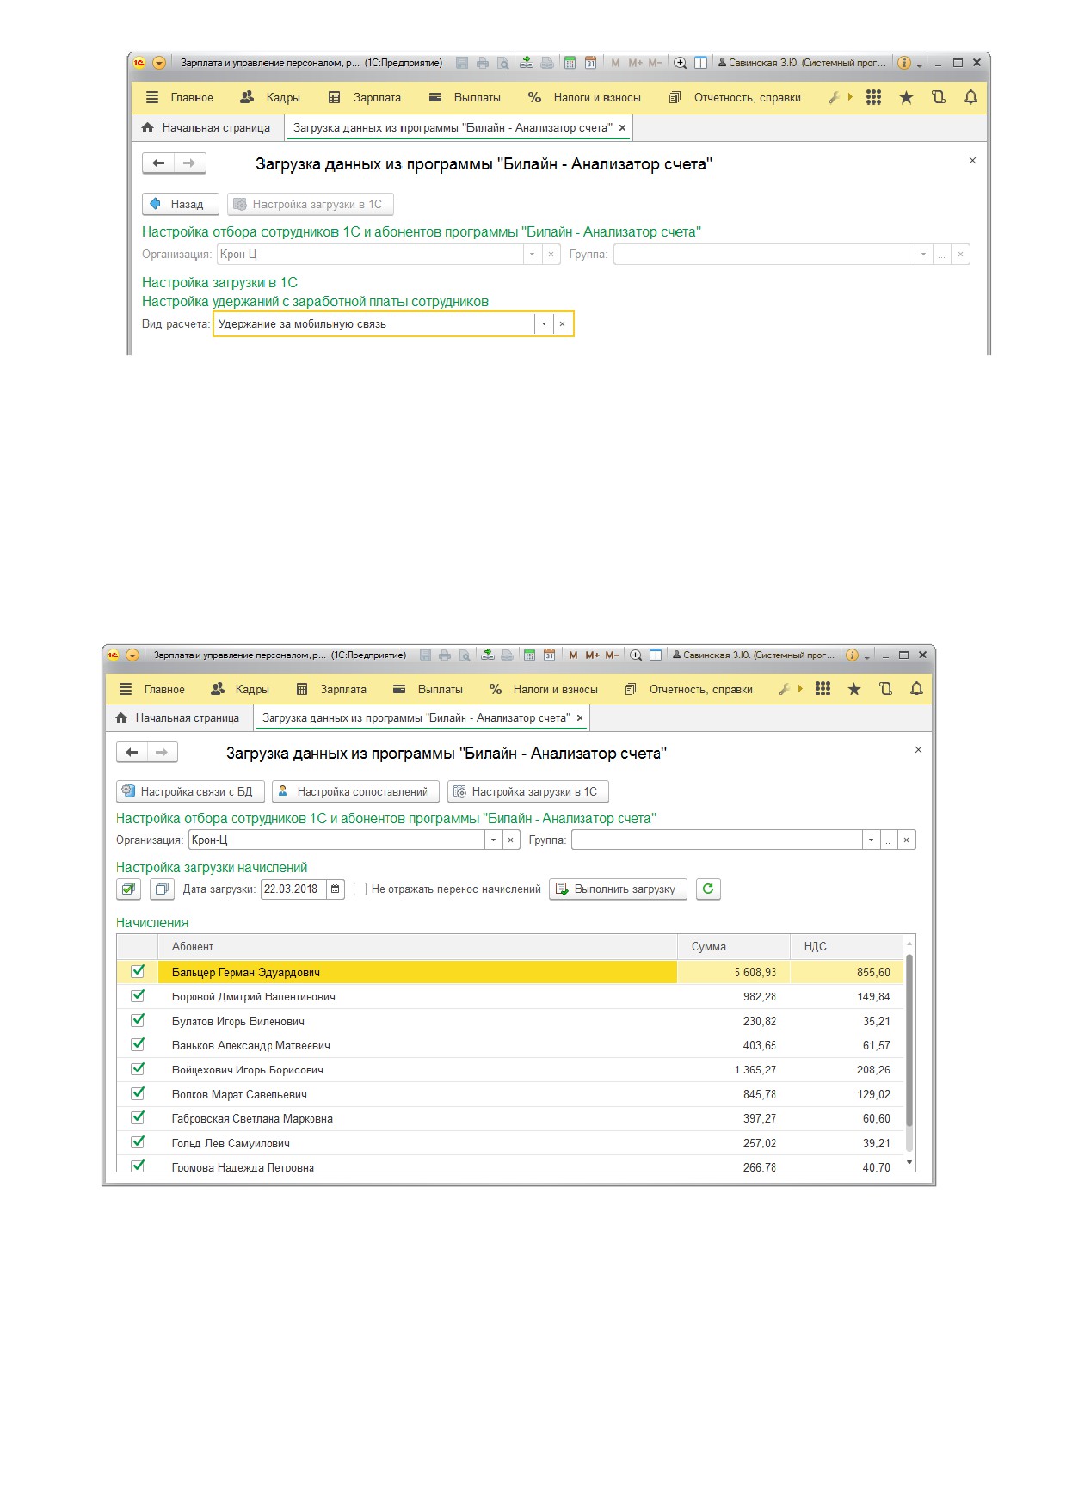The height and width of the screenshot is (1507, 1066).
Task: Open Выплаты menu in upper window
Action: (x=465, y=97)
